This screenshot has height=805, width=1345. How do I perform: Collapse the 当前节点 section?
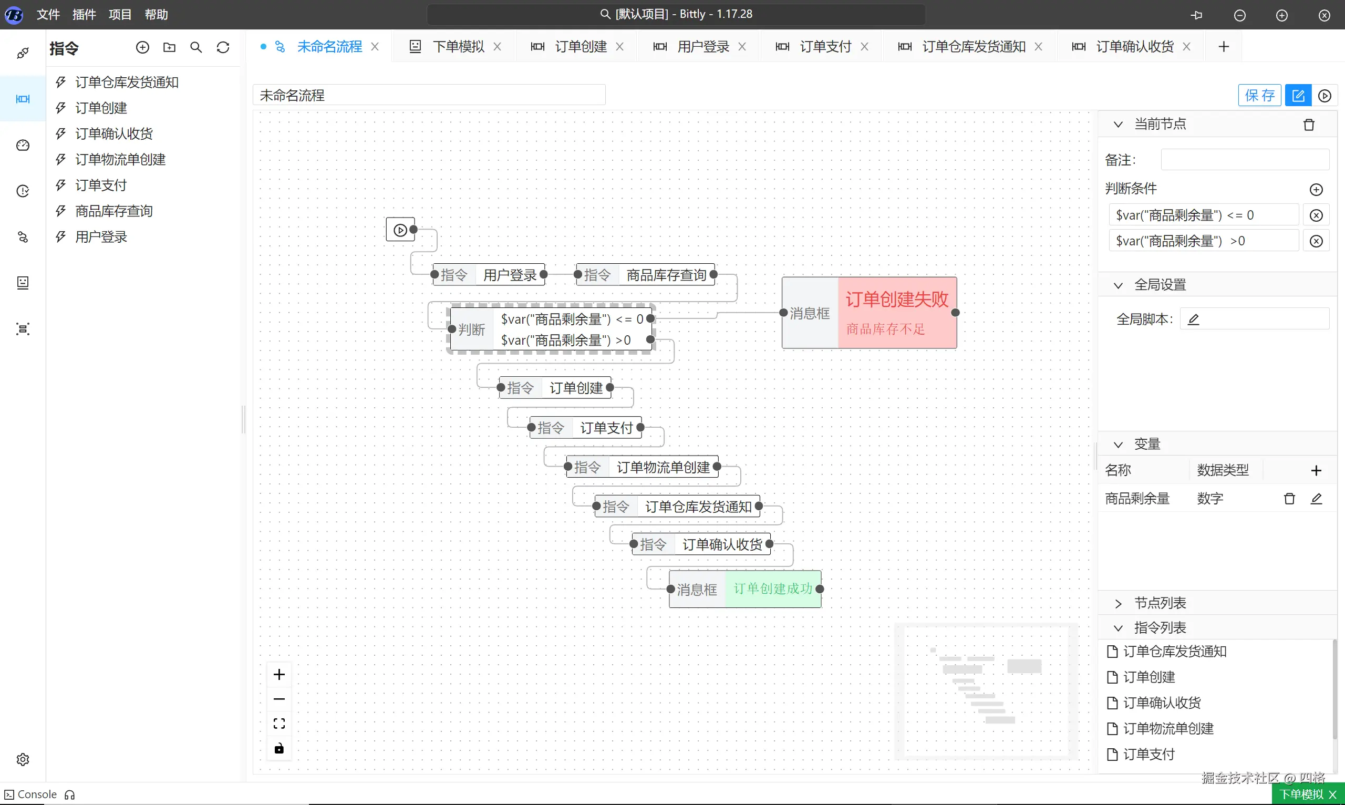click(1118, 124)
